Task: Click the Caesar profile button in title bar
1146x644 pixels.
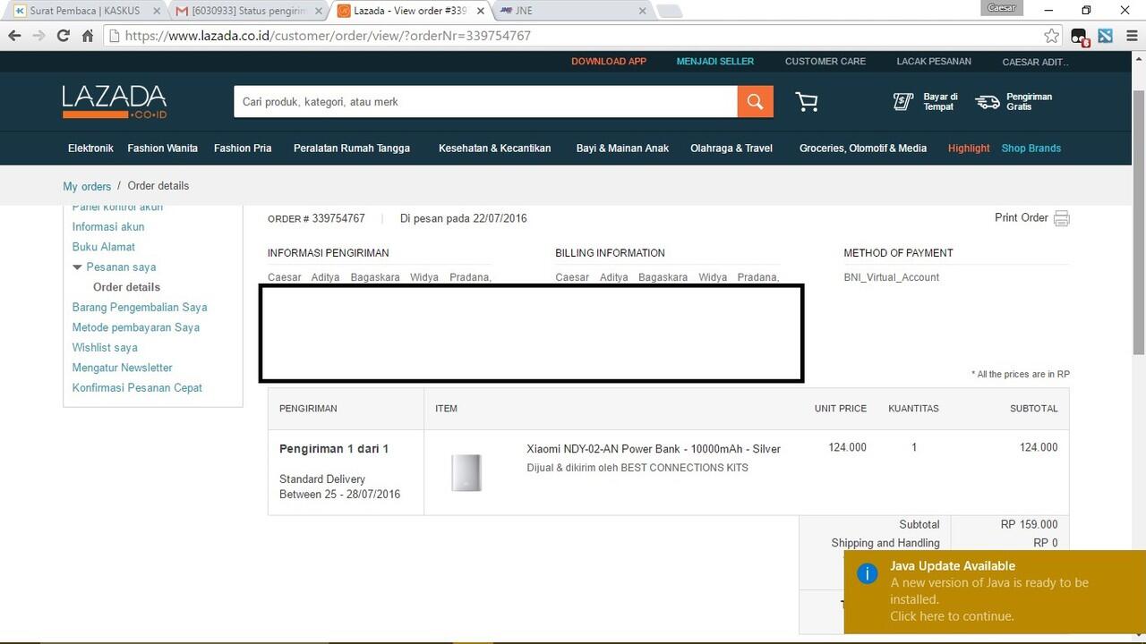Action: click(x=1001, y=8)
